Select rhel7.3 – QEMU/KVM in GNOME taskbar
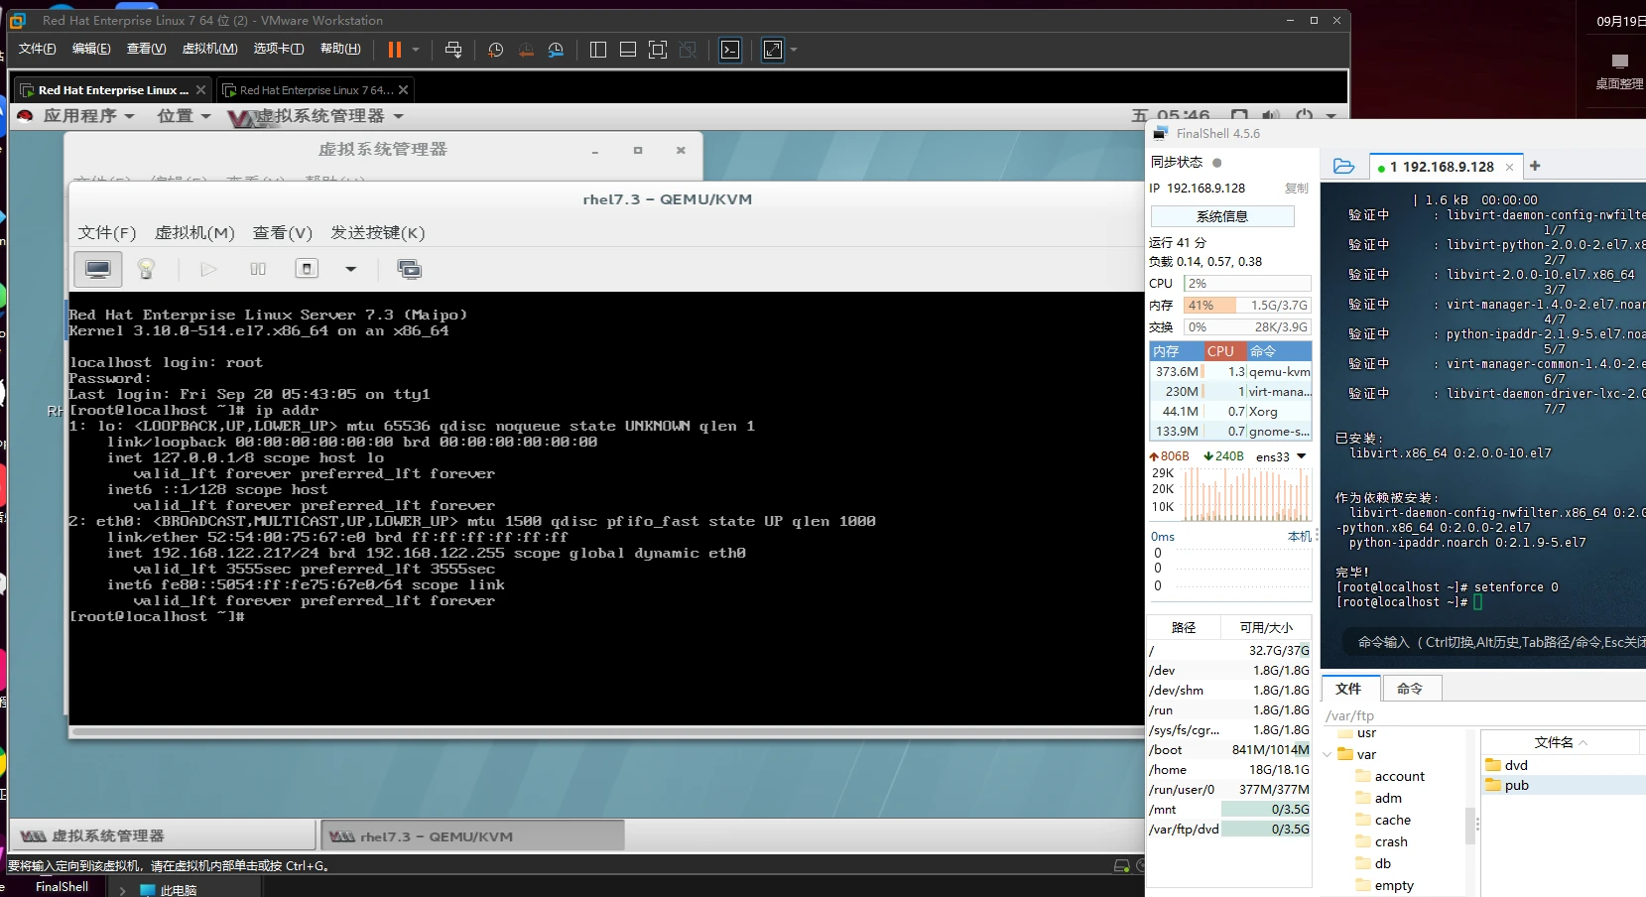This screenshot has height=897, width=1646. tap(473, 836)
